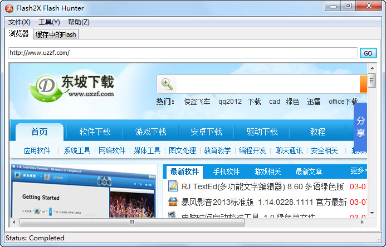Viewport: 386px width, 247px height.
Task: Click the vertical scrollbar down arrow
Action: [372, 213]
